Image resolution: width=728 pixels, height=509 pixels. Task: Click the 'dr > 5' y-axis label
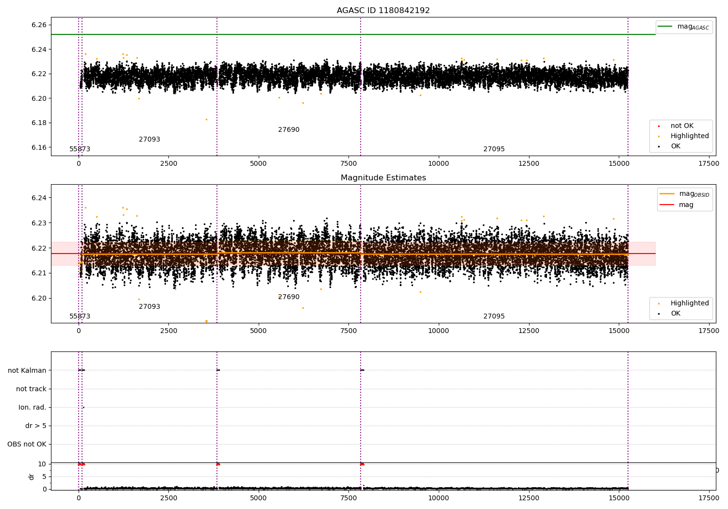(36, 426)
